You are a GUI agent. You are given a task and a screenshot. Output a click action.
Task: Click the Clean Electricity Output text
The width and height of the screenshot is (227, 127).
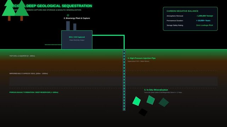point(77,40)
